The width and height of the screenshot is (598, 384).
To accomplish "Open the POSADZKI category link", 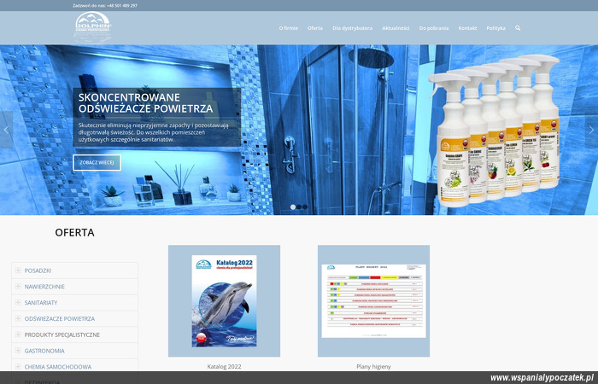I will pos(38,271).
